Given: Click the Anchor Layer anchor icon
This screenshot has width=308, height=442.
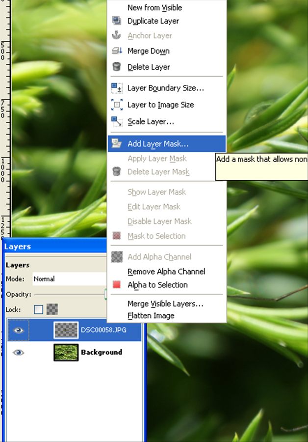Looking at the screenshot, I should pyautogui.click(x=117, y=35).
